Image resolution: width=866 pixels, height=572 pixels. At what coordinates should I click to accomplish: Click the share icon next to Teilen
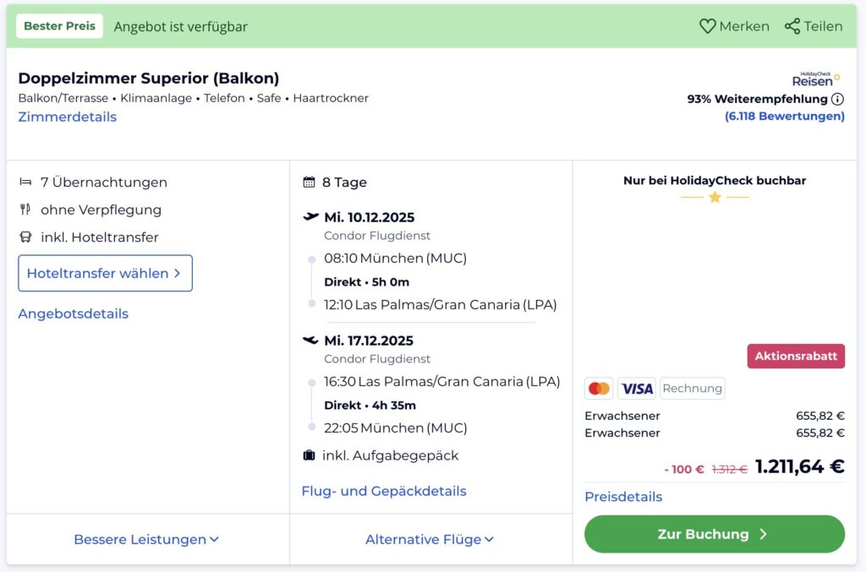click(x=792, y=26)
